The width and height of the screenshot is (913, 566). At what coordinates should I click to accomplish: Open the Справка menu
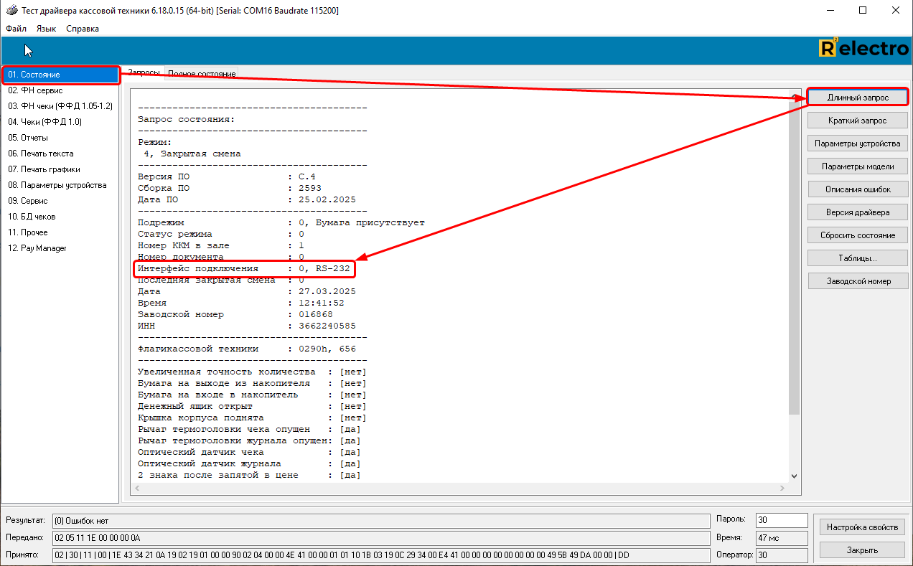(x=83, y=29)
